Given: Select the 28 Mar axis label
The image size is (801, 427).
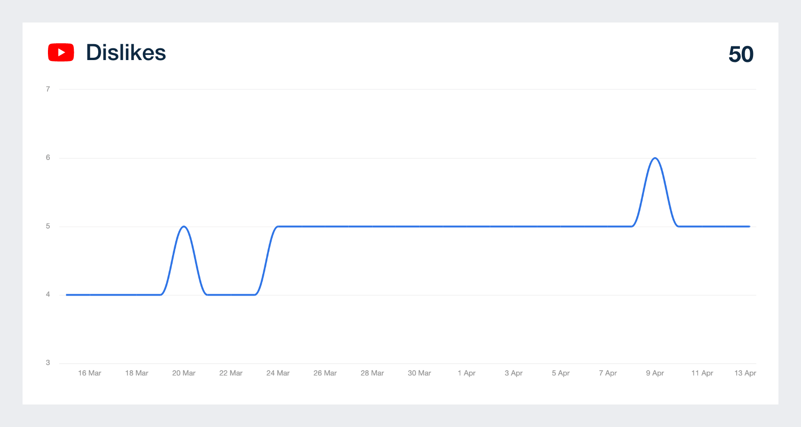Looking at the screenshot, I should tap(372, 373).
